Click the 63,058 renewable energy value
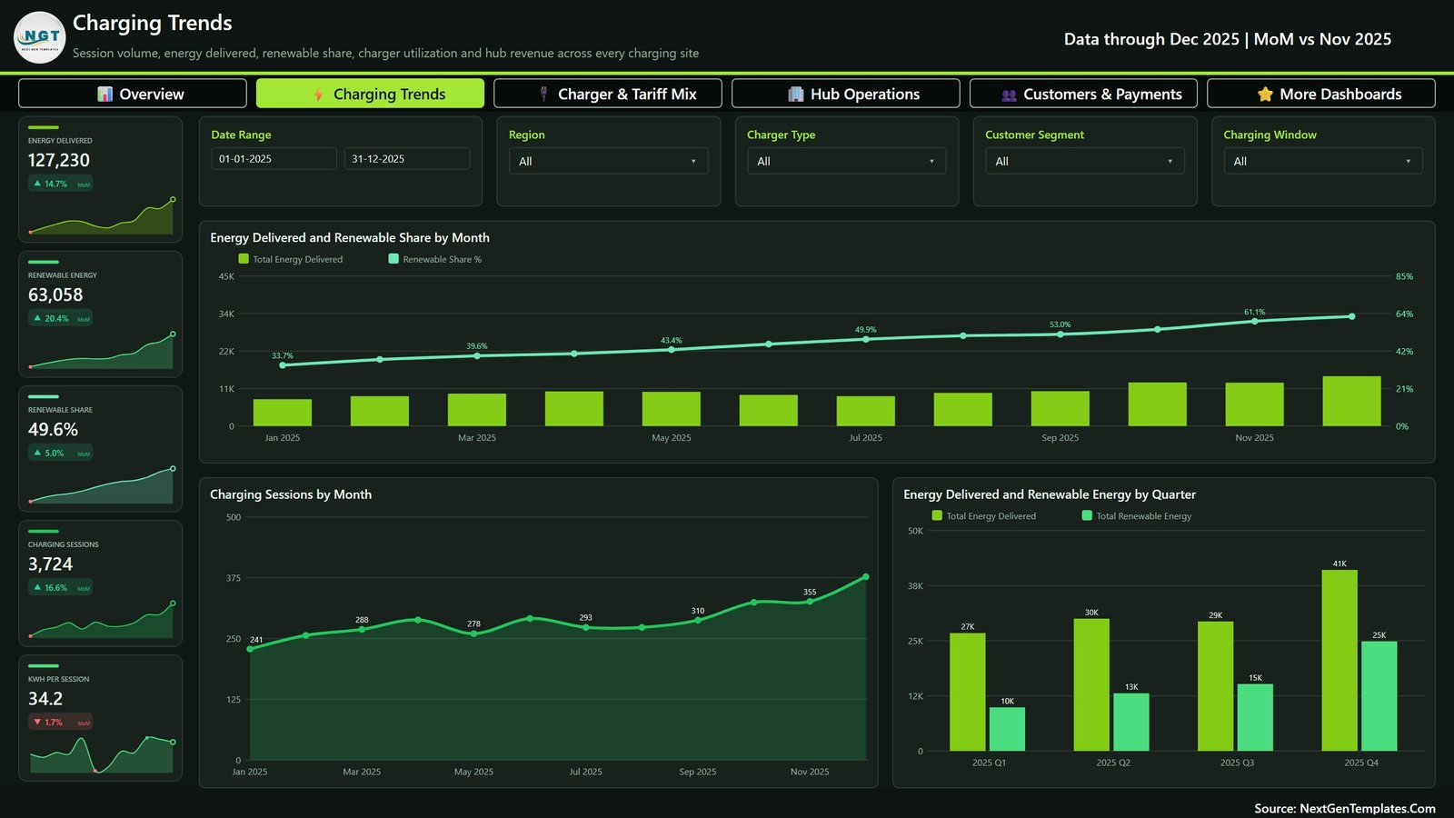Image resolution: width=1454 pixels, height=818 pixels. point(55,294)
